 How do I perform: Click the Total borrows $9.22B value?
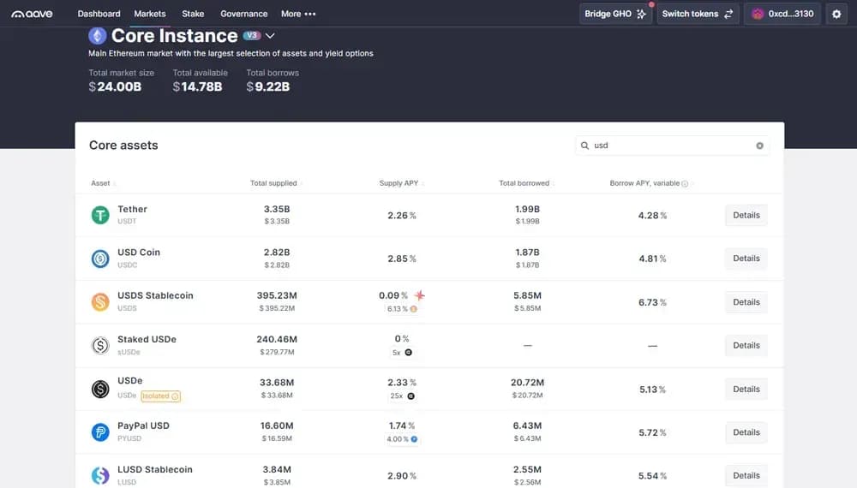[x=267, y=86]
